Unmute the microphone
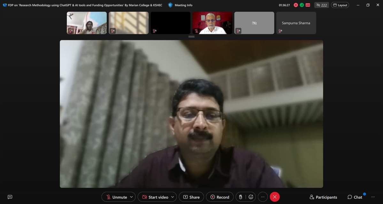Screen dimensions: 383x204 (116, 197)
